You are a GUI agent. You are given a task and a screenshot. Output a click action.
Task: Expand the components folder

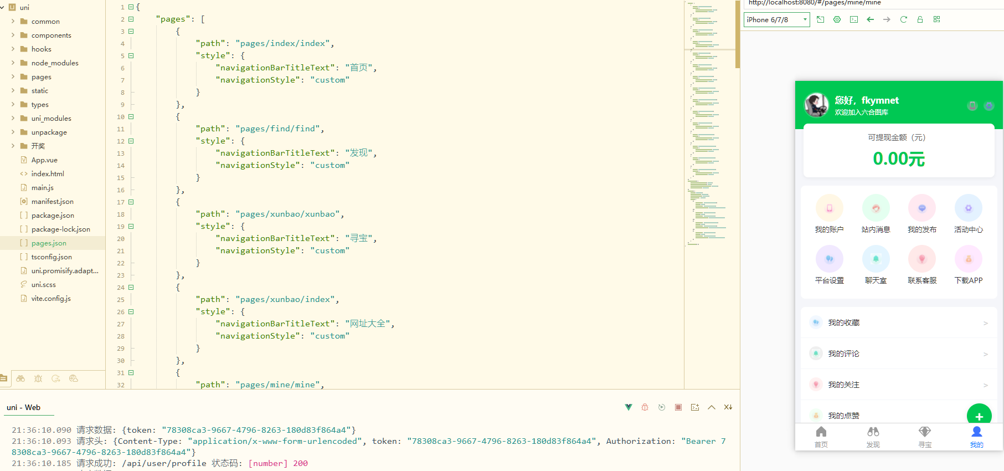(51, 35)
